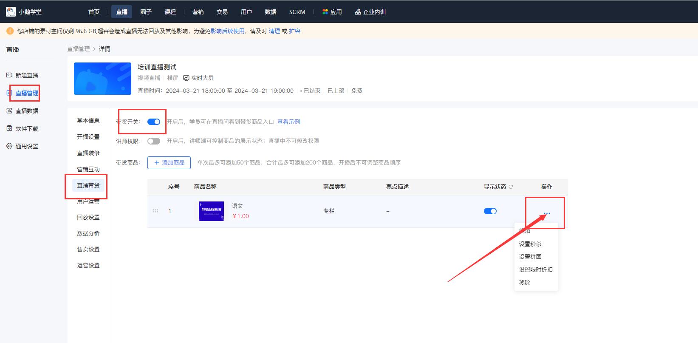Click the 新建直播 sidebar icon

[9, 75]
